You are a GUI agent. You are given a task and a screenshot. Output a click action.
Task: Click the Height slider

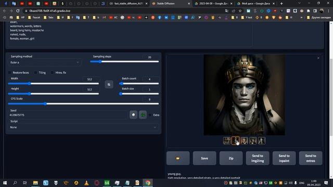54,94
